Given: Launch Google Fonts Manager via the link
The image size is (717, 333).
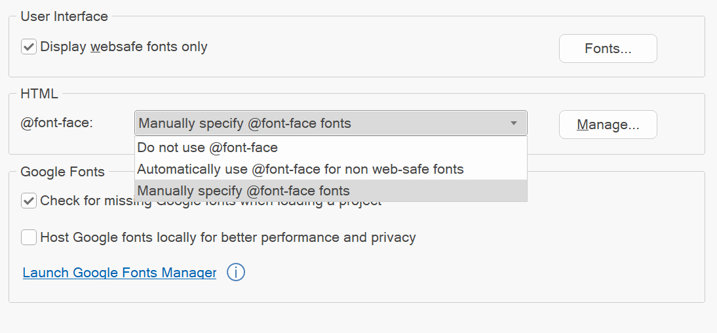Looking at the screenshot, I should 119,273.
